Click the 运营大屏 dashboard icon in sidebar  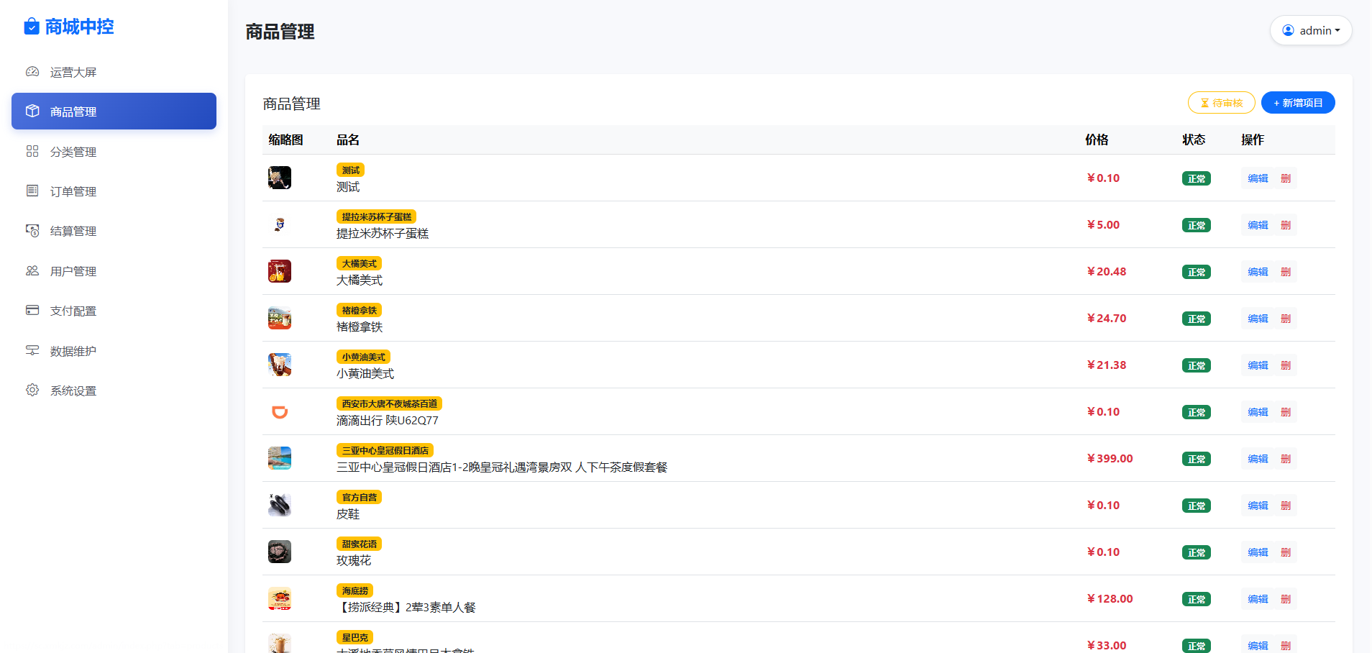click(32, 72)
